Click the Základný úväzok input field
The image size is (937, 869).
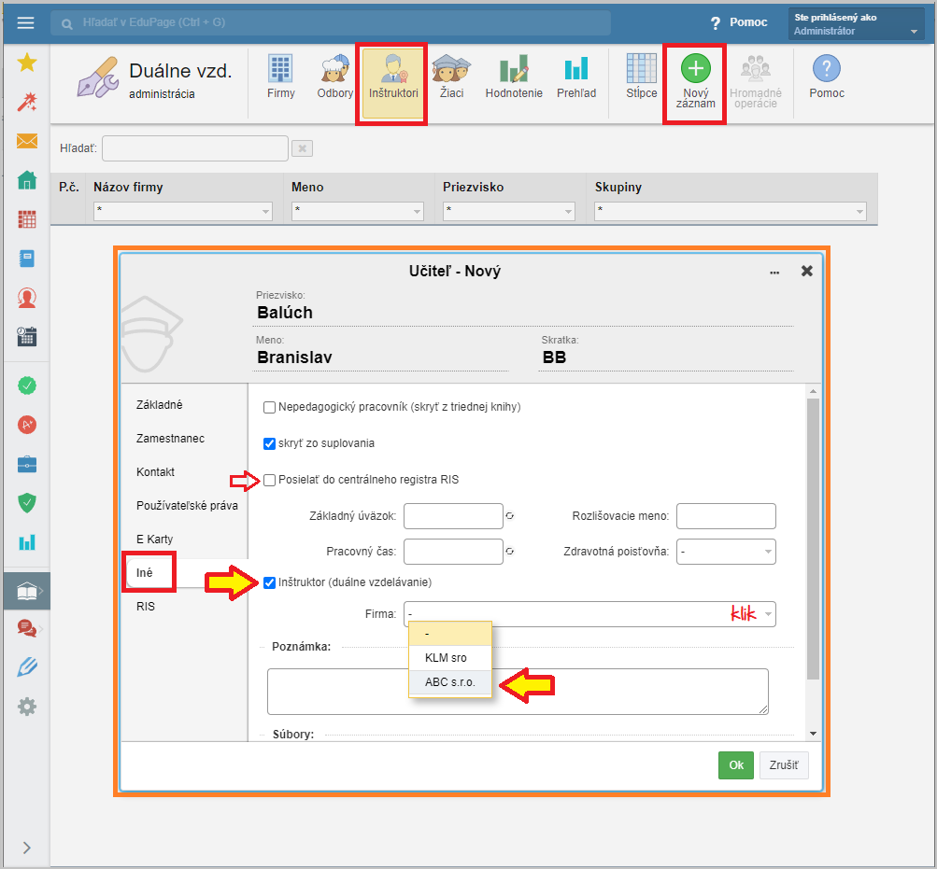pyautogui.click(x=453, y=516)
